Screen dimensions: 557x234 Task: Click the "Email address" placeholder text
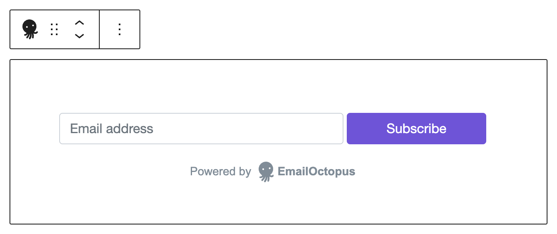[x=112, y=129]
